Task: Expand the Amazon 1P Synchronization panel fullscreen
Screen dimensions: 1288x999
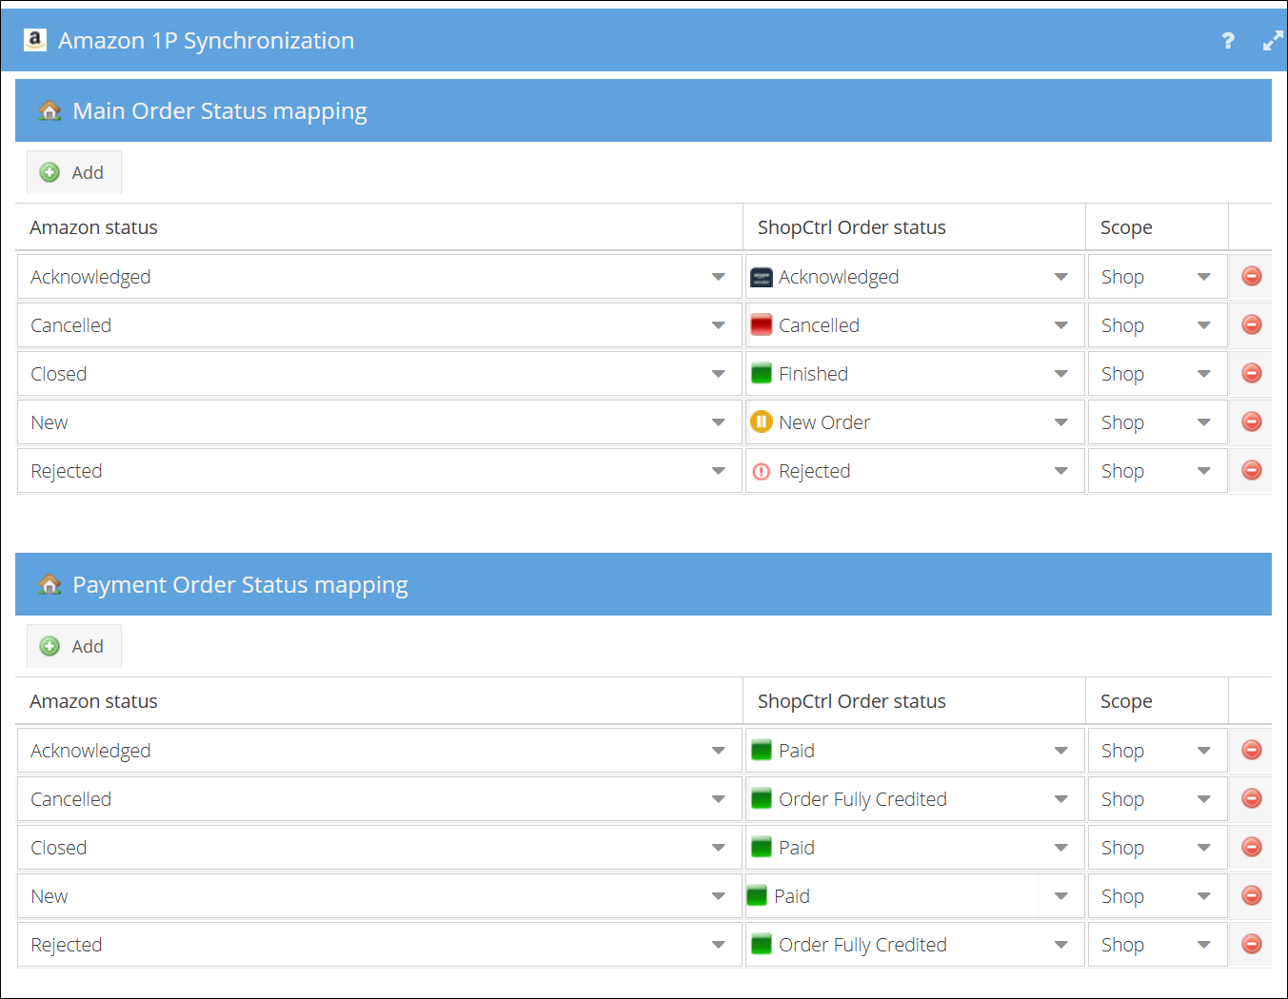Action: [1272, 41]
